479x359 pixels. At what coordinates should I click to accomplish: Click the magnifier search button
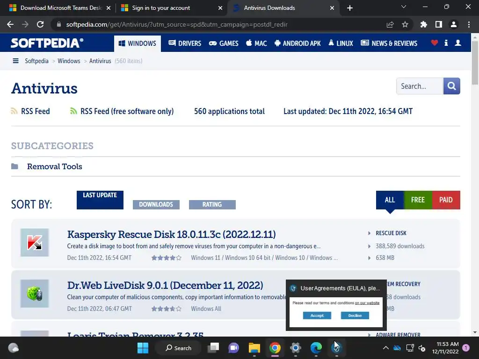(451, 86)
